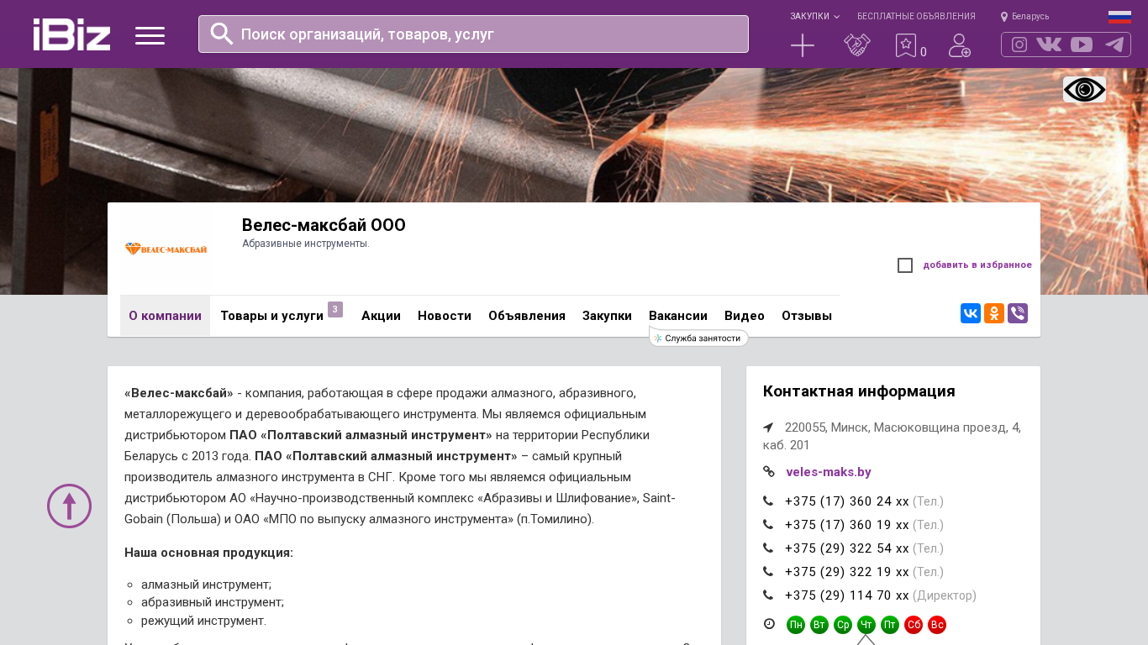Screen dimensions: 1148x645
Task: Open the Telegram icon in header
Action: pos(1114,45)
